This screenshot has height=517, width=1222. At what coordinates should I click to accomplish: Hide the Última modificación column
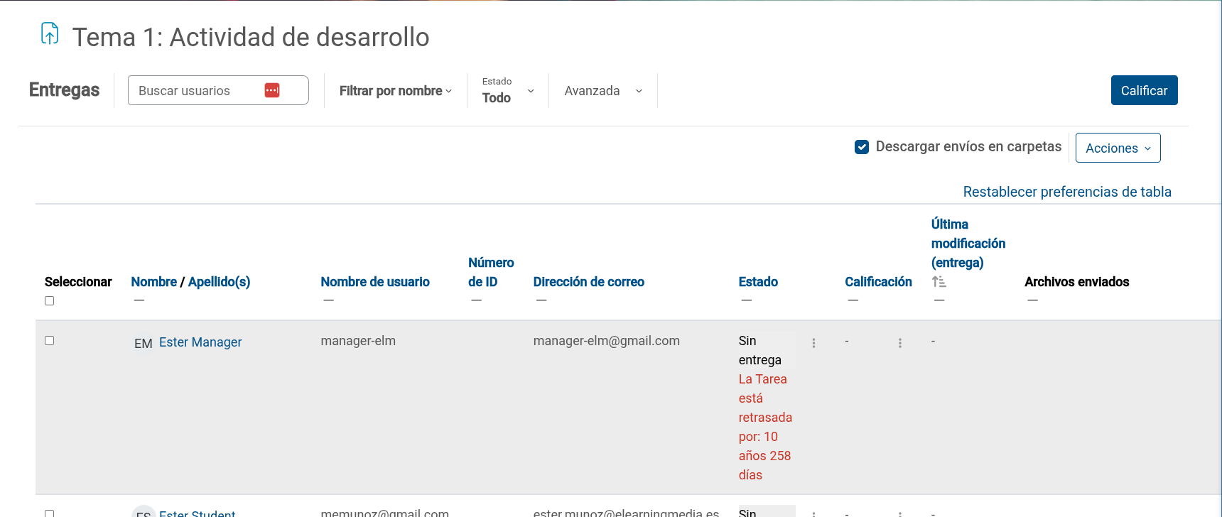coord(939,300)
